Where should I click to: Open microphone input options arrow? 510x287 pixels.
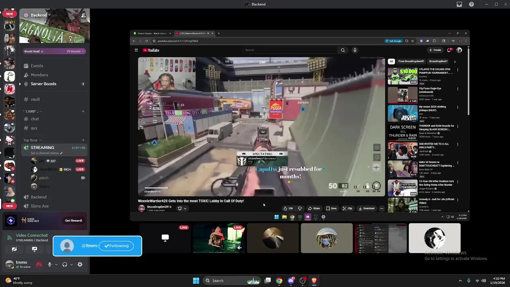(56, 264)
